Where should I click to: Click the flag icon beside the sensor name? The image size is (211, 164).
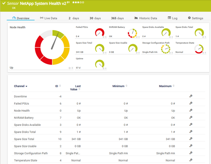click(68, 2)
